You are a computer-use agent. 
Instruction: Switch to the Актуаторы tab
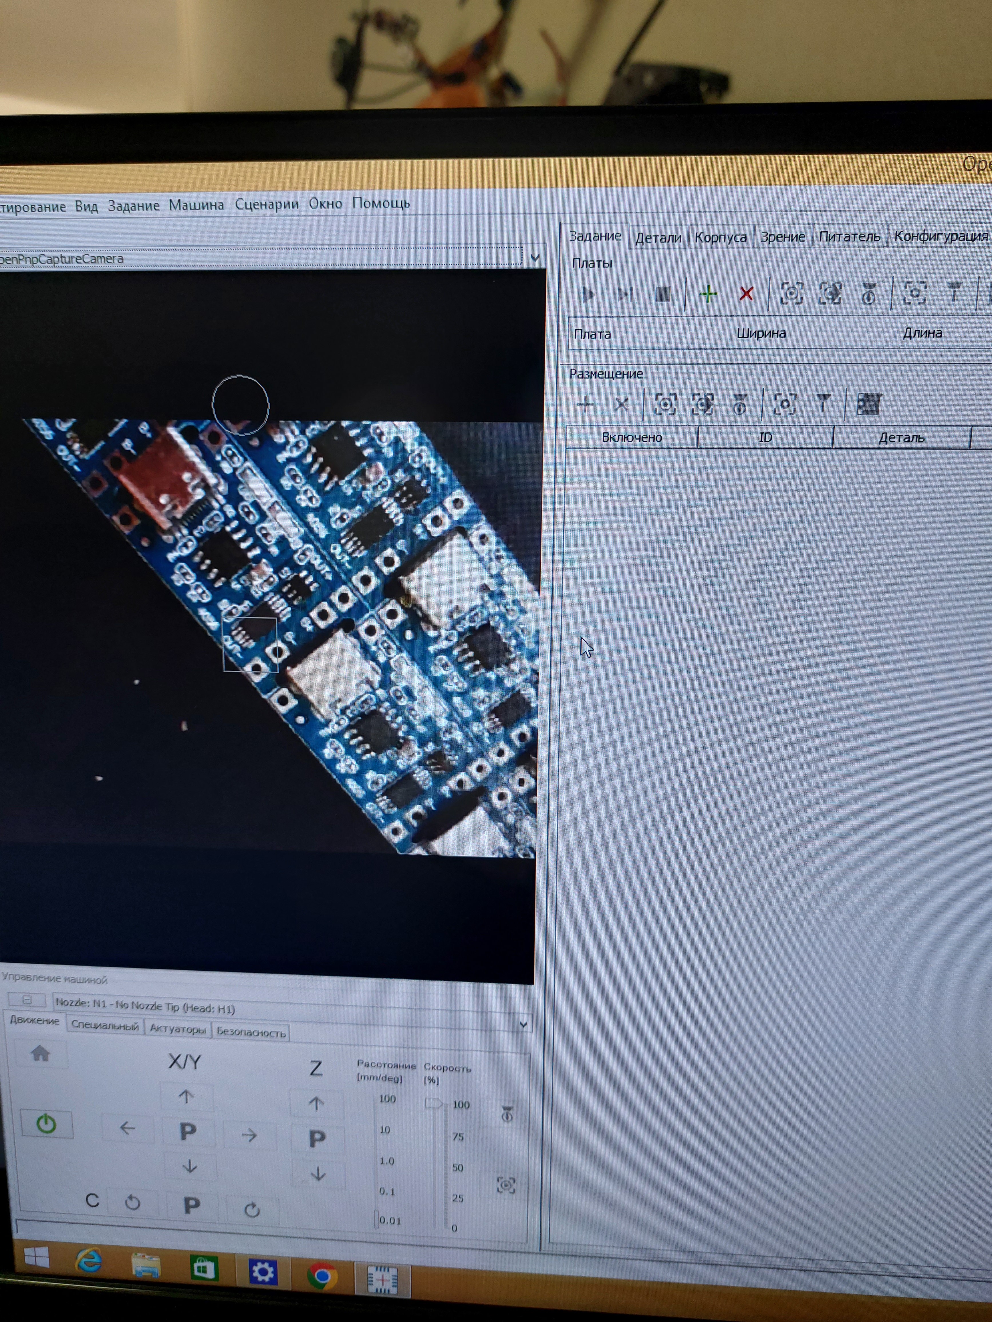click(x=178, y=1029)
